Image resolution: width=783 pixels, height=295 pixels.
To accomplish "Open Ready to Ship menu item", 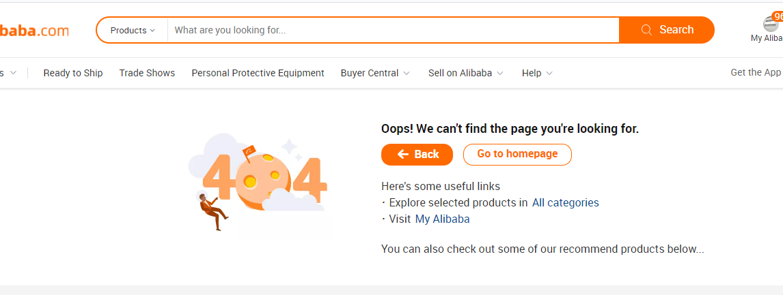I will click(73, 73).
